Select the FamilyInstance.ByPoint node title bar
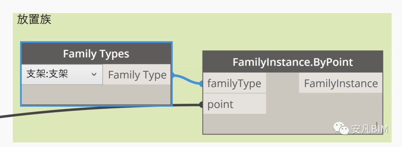The height and width of the screenshot is (147, 402). (293, 62)
